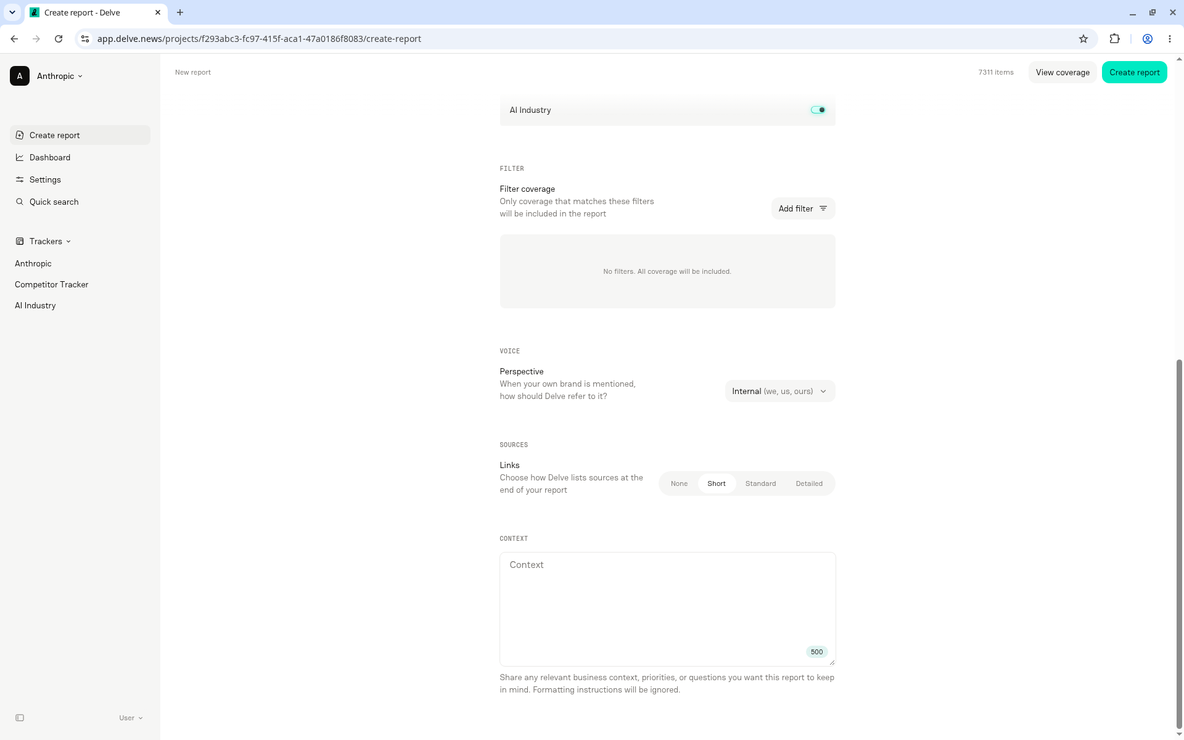Click the Add filter button
Image resolution: width=1184 pixels, height=740 pixels.
803,208
